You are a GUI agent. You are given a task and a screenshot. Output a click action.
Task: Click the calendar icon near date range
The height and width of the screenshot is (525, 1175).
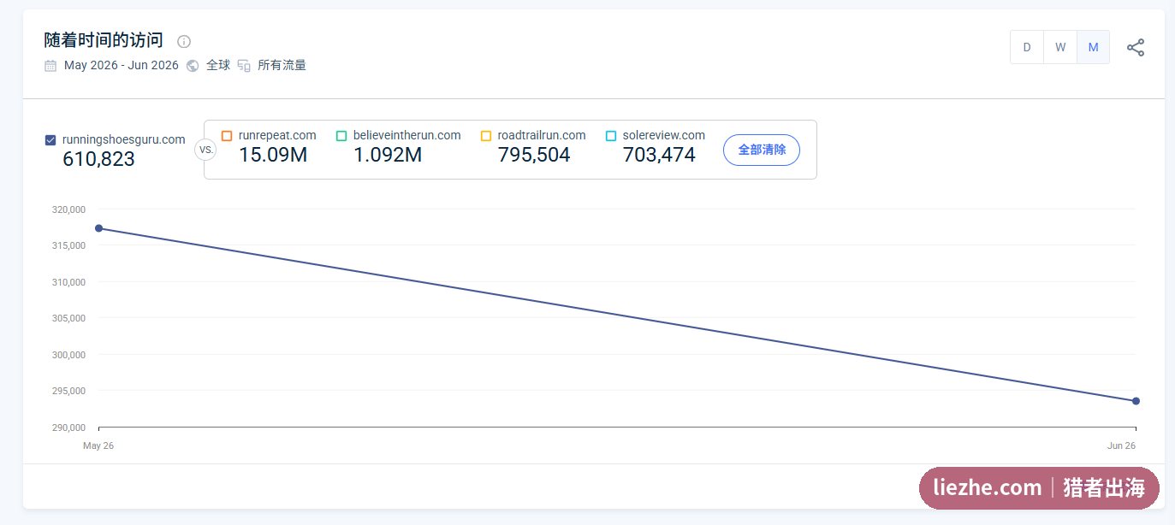(x=50, y=66)
